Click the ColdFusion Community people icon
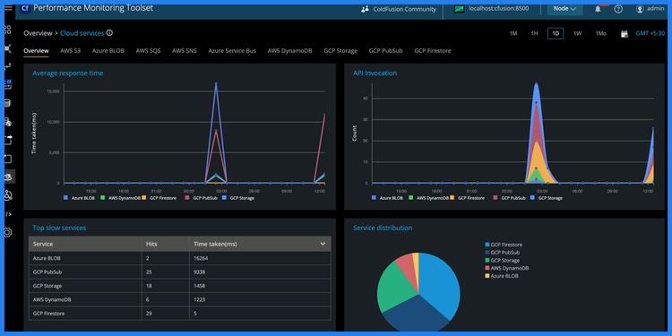This screenshot has height=336, width=672. point(365,9)
